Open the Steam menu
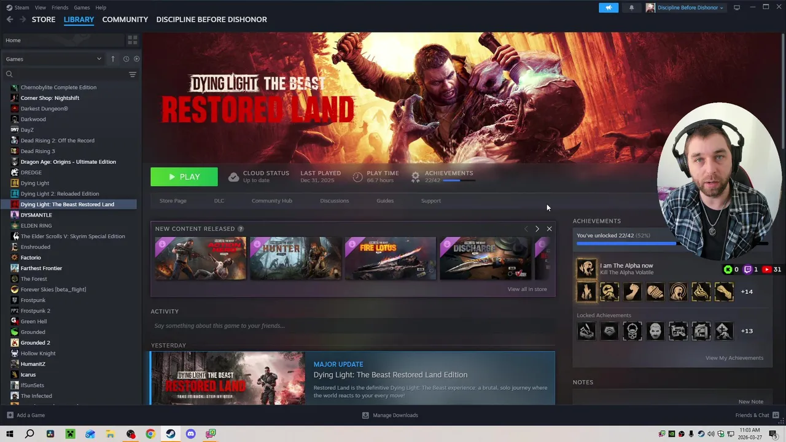786x442 pixels. pos(18,7)
